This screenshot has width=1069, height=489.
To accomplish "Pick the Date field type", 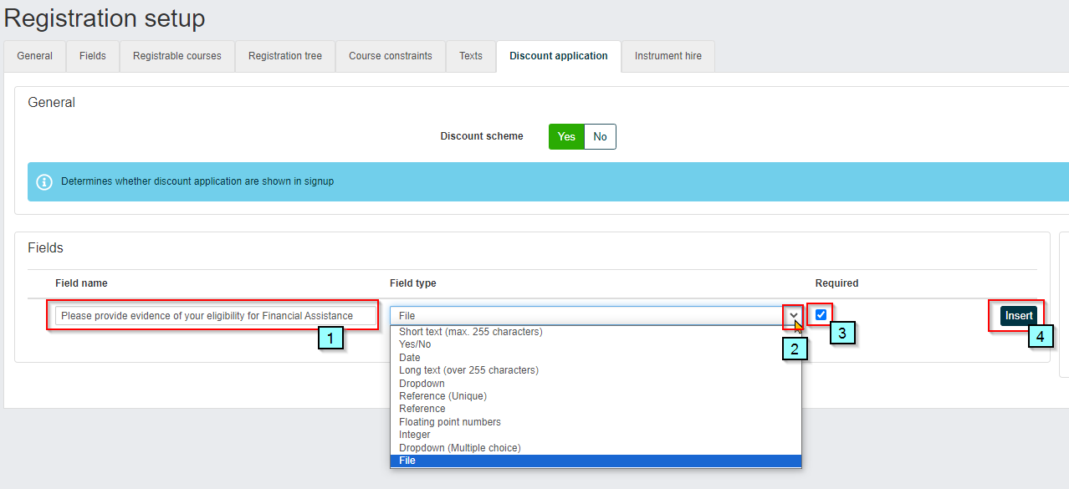I will pos(596,358).
